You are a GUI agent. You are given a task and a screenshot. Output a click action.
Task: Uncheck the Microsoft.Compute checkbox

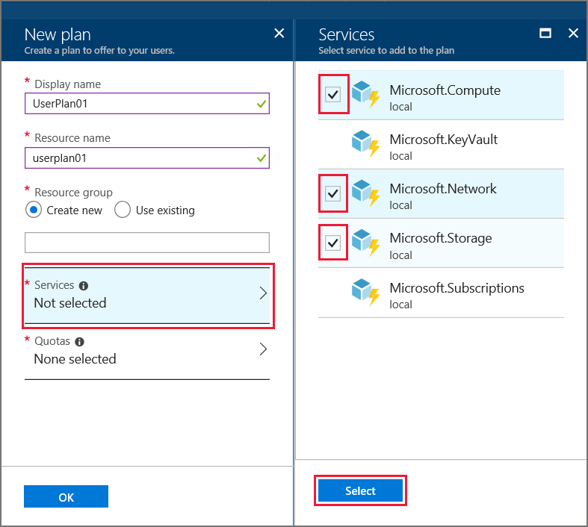332,94
